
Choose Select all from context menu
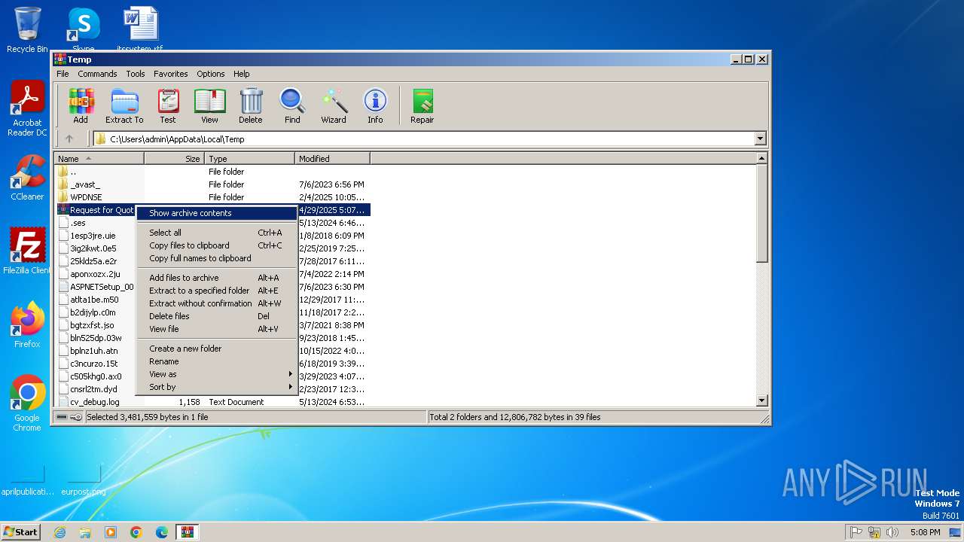[x=217, y=233]
